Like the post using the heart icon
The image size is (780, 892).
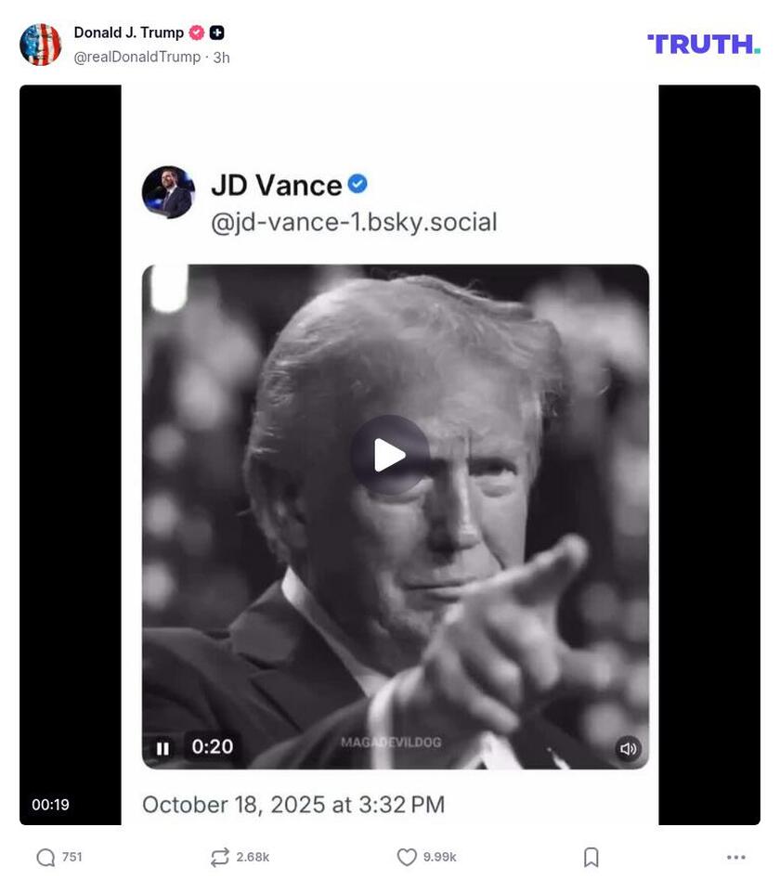pyautogui.click(x=407, y=857)
